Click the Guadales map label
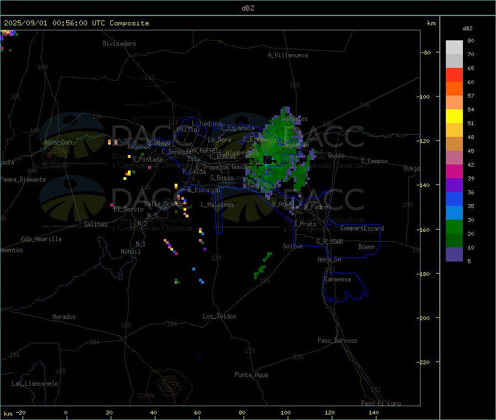496x420 pixels. pyautogui.click(x=294, y=119)
